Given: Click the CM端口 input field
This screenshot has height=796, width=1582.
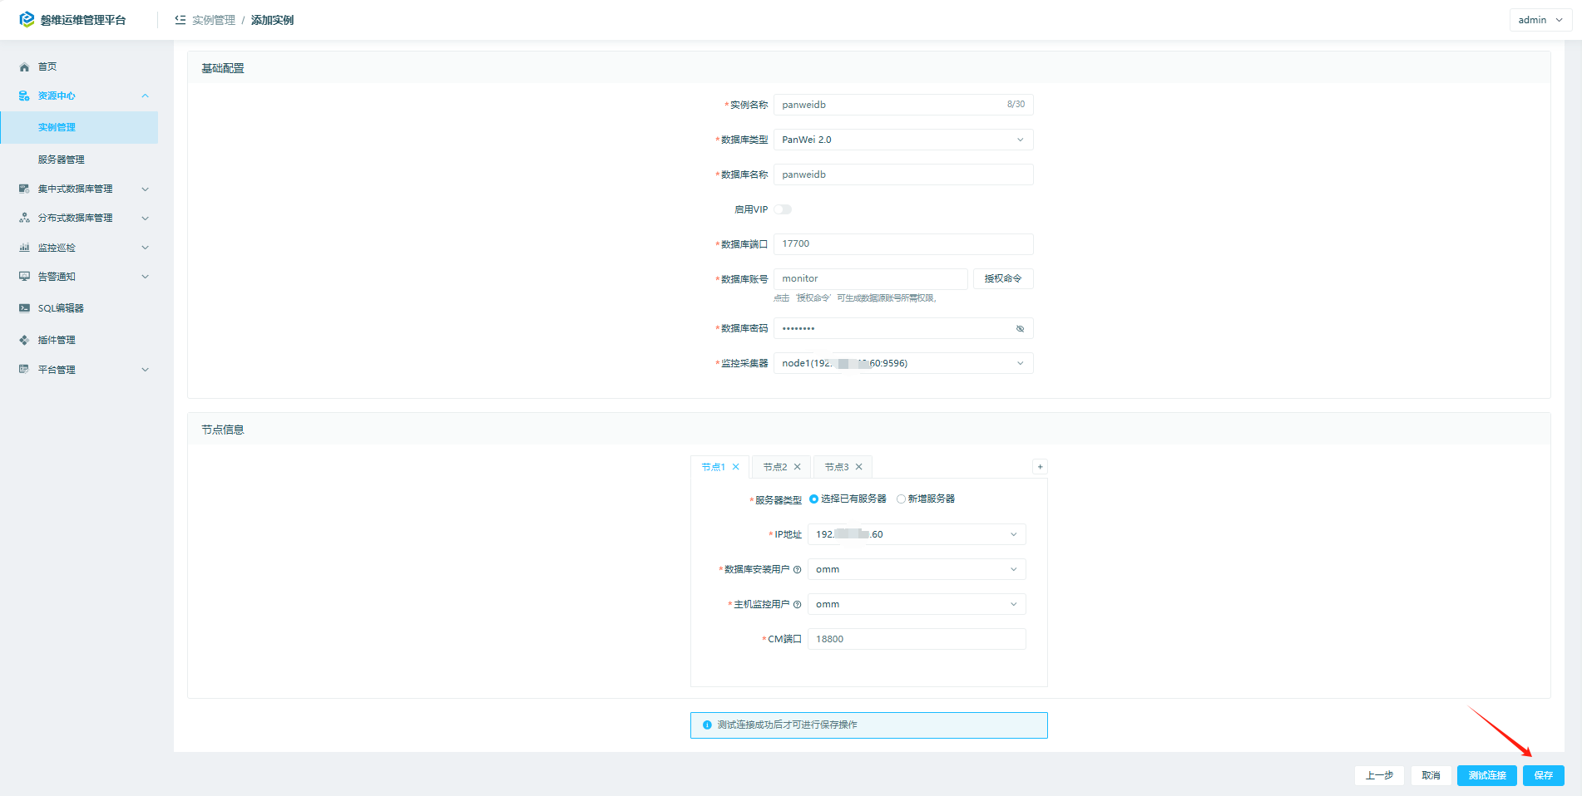Looking at the screenshot, I should click(917, 639).
